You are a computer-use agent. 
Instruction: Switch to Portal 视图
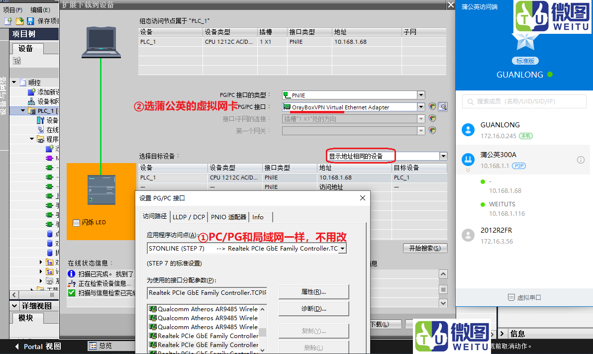click(x=39, y=346)
